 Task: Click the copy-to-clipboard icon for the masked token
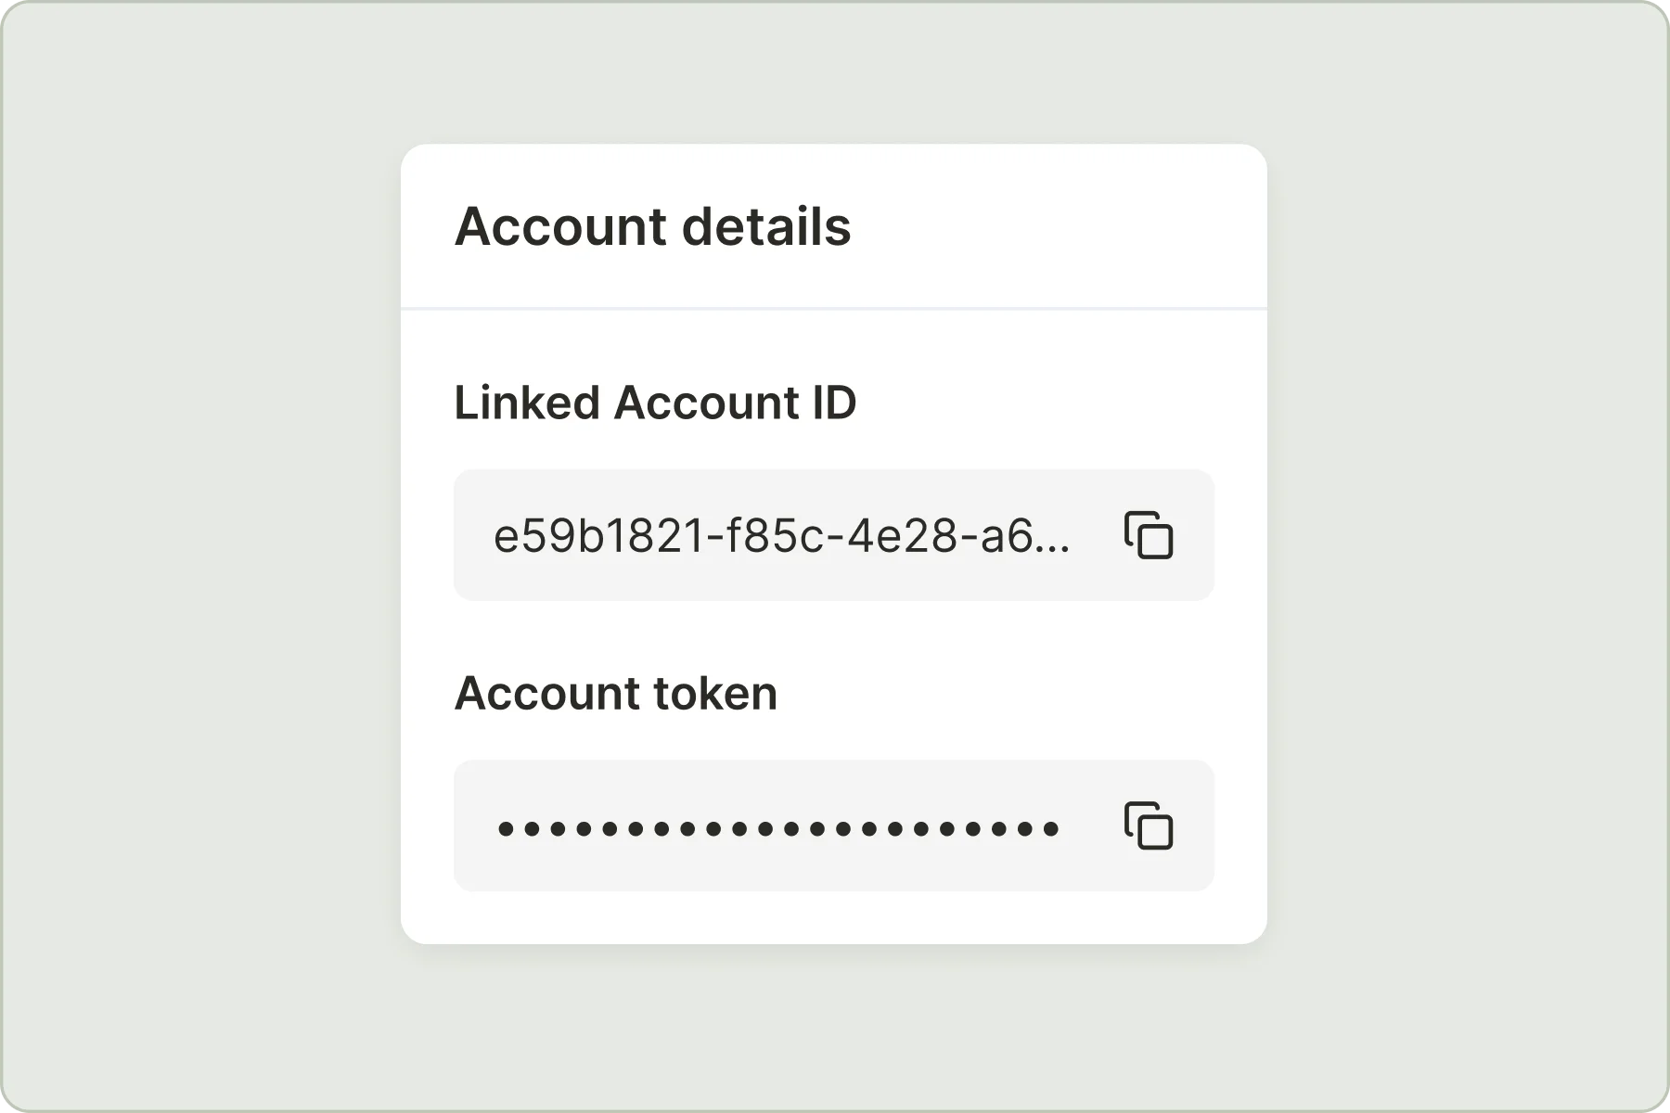tap(1150, 825)
